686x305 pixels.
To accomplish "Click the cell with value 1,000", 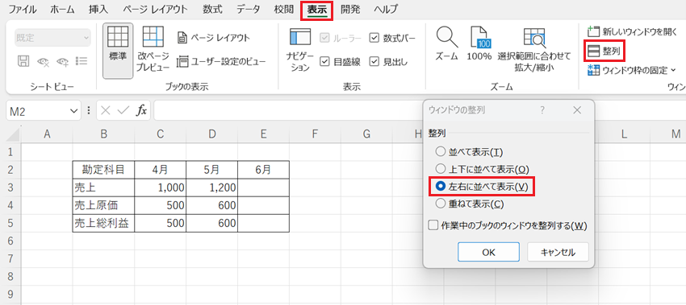I will [160, 188].
